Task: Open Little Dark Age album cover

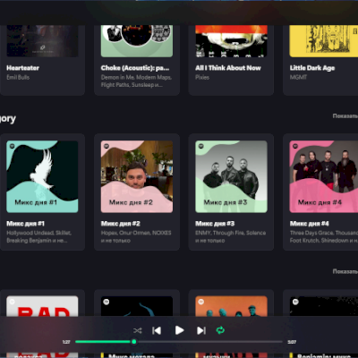Action: click(x=324, y=41)
